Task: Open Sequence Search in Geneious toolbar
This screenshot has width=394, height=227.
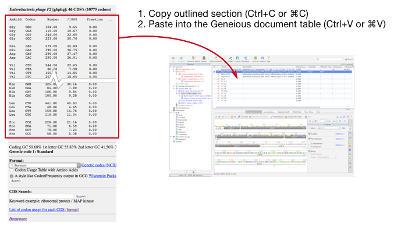Action: pos(193,59)
